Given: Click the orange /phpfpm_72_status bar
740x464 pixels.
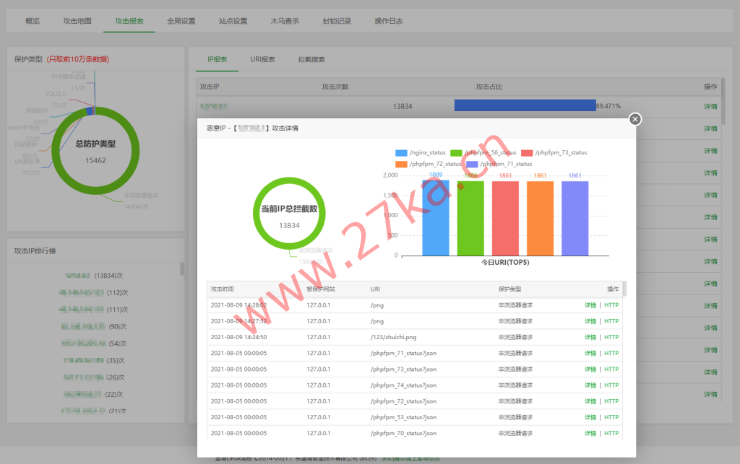Looking at the screenshot, I should [x=540, y=219].
